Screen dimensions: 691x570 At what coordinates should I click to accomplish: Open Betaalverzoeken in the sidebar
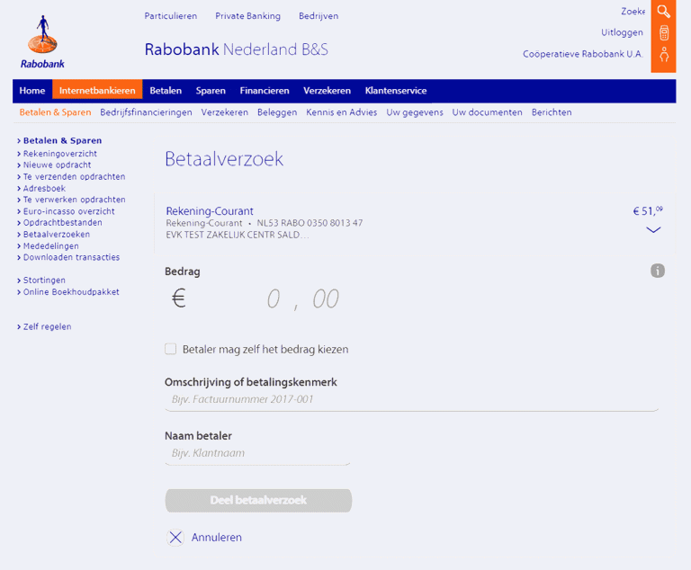(x=57, y=235)
